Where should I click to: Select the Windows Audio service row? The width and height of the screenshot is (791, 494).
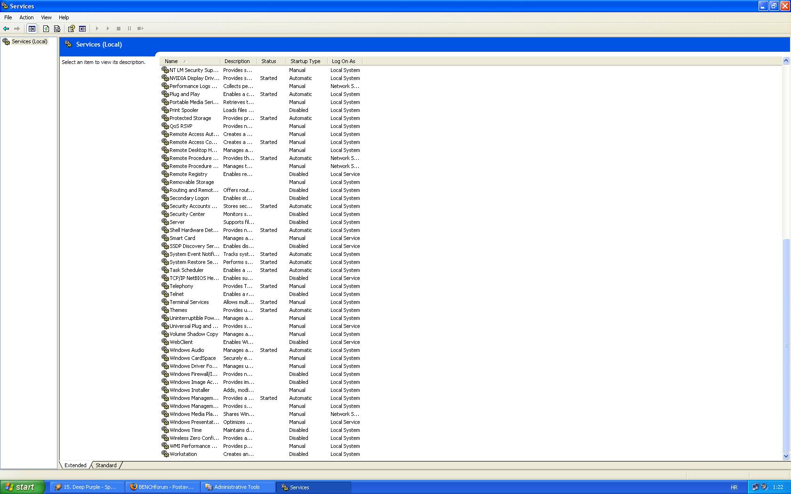pyautogui.click(x=186, y=350)
